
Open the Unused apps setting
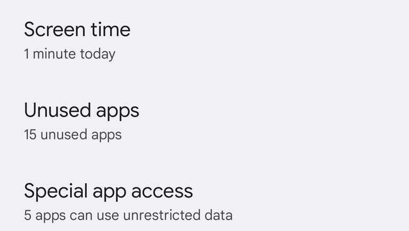81,110
